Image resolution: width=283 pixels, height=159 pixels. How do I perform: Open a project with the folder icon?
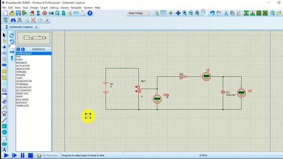(12, 13)
